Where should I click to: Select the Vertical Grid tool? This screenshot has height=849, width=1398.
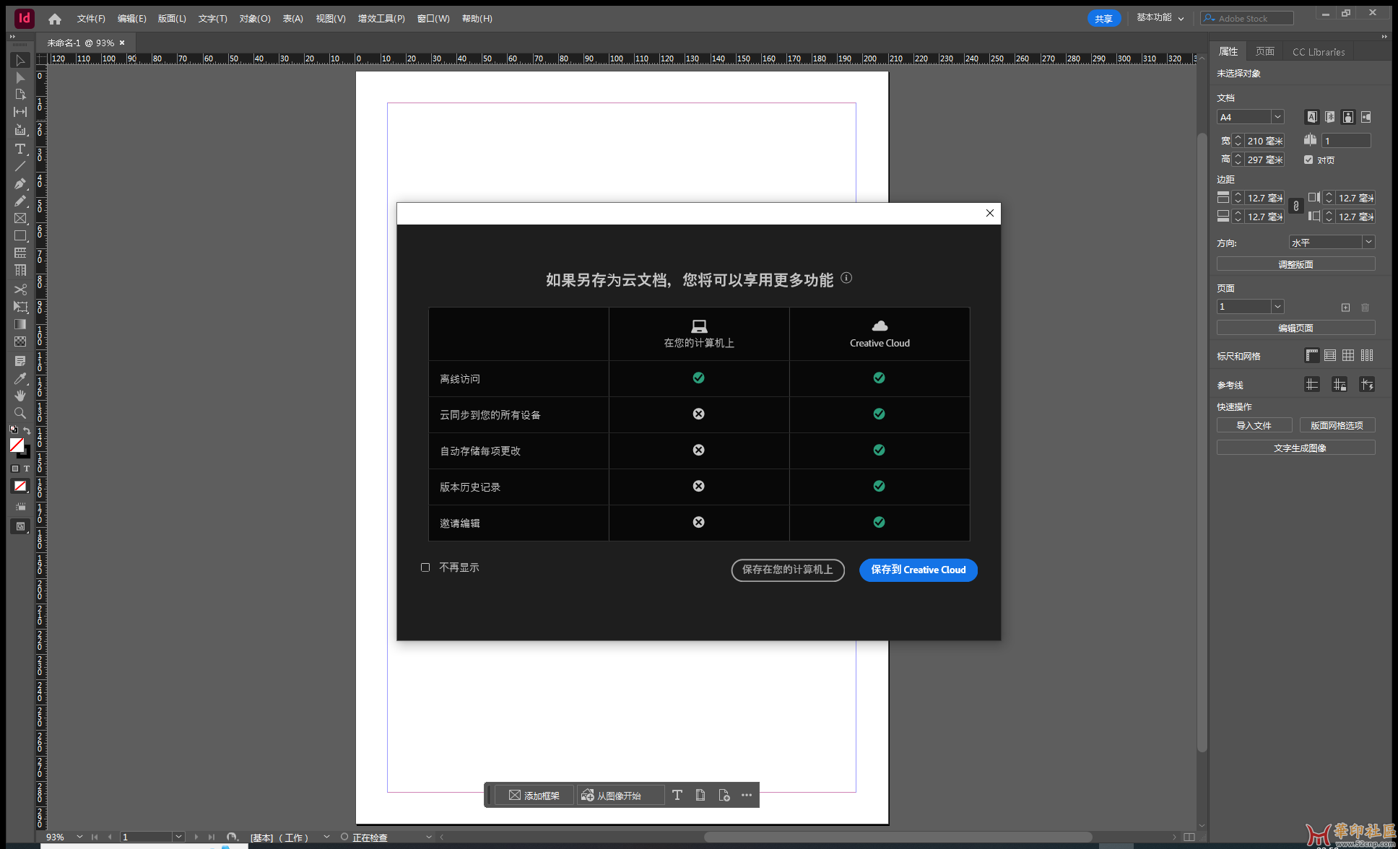coord(20,271)
